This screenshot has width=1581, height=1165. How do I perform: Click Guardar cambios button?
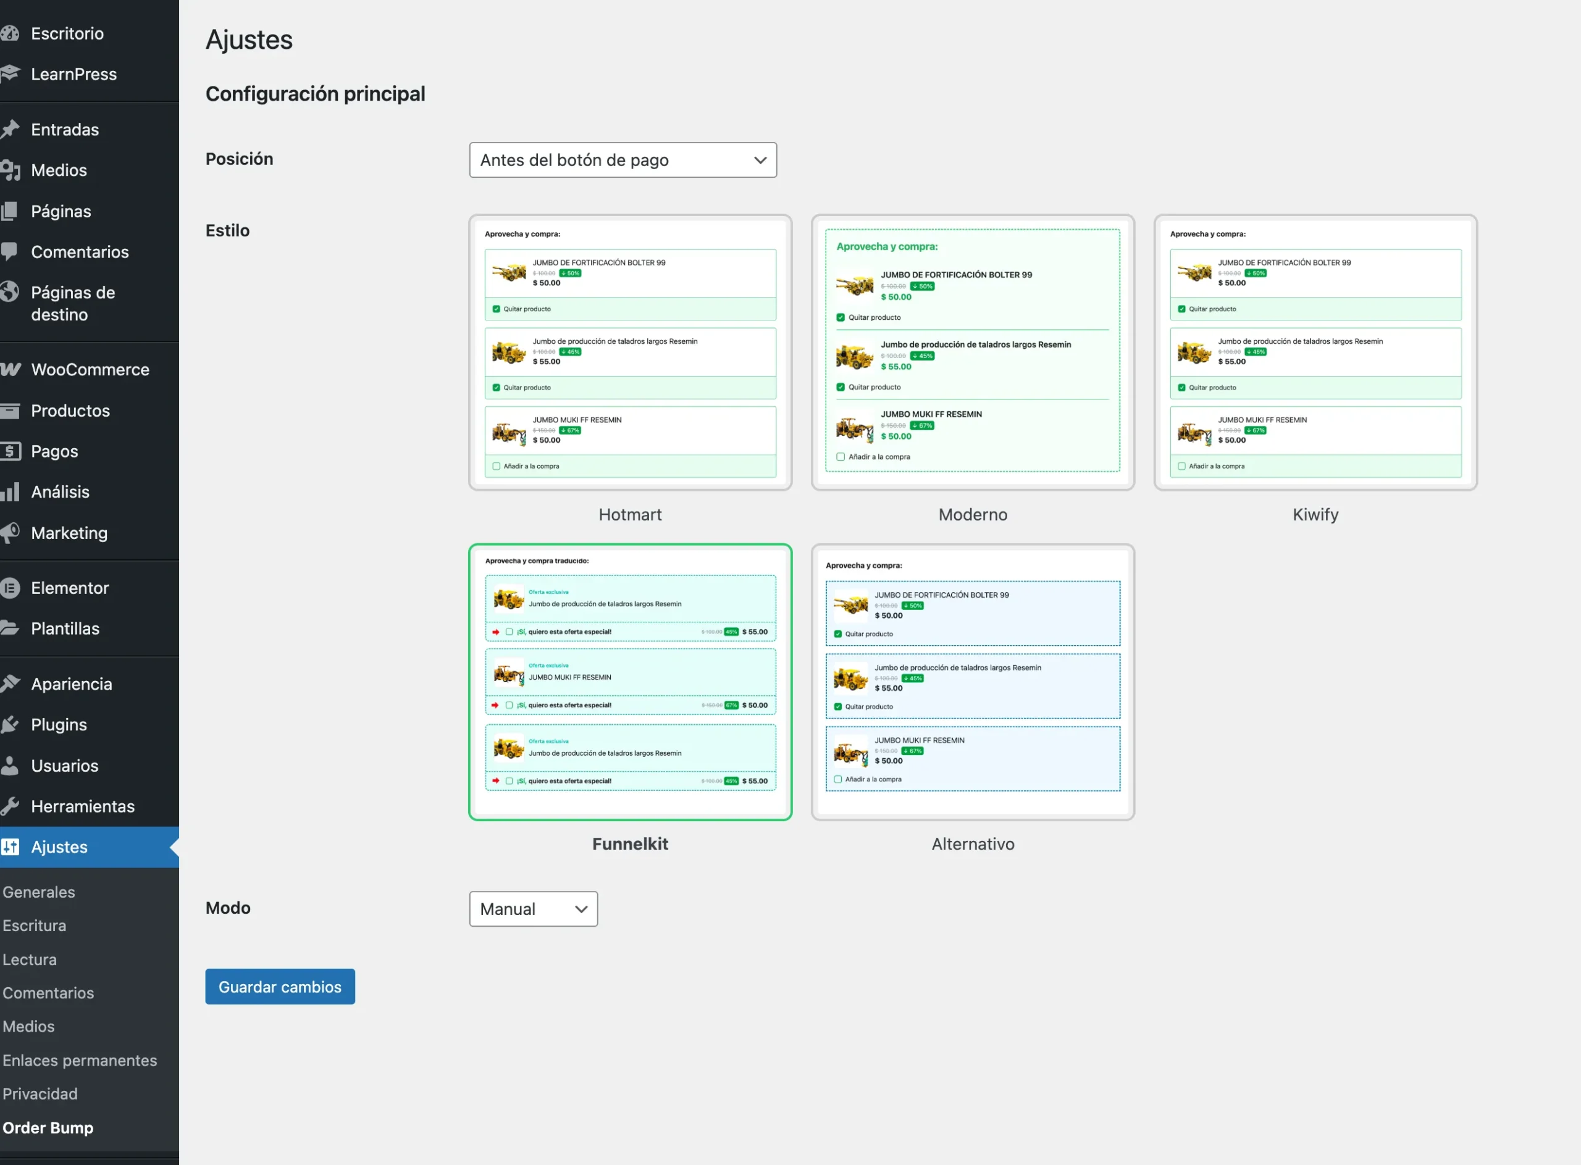[x=279, y=987]
